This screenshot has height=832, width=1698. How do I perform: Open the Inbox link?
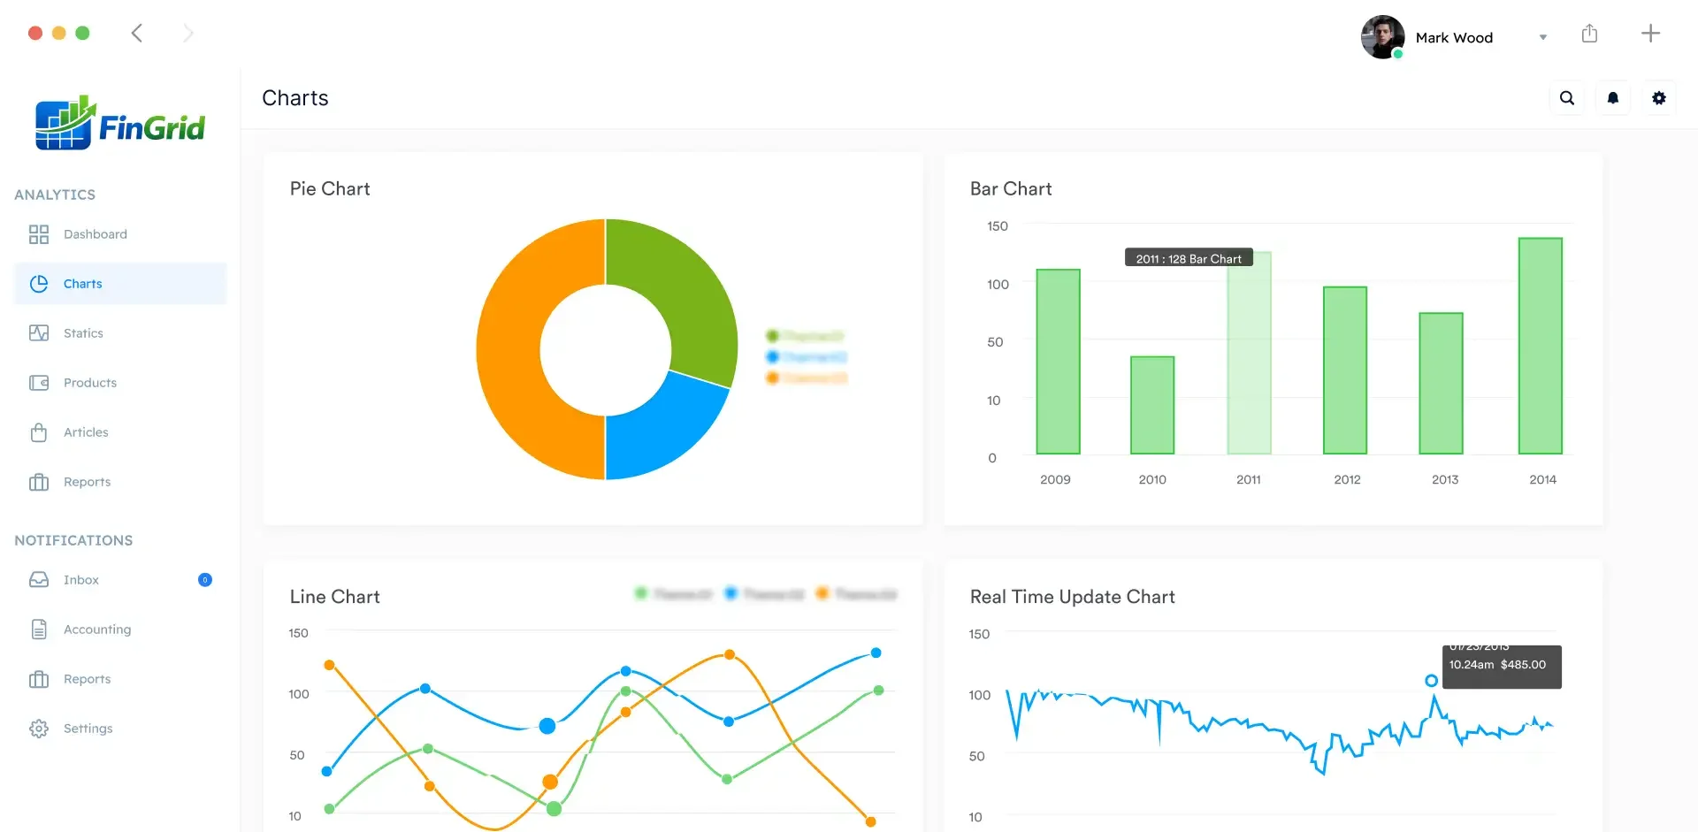120,580
